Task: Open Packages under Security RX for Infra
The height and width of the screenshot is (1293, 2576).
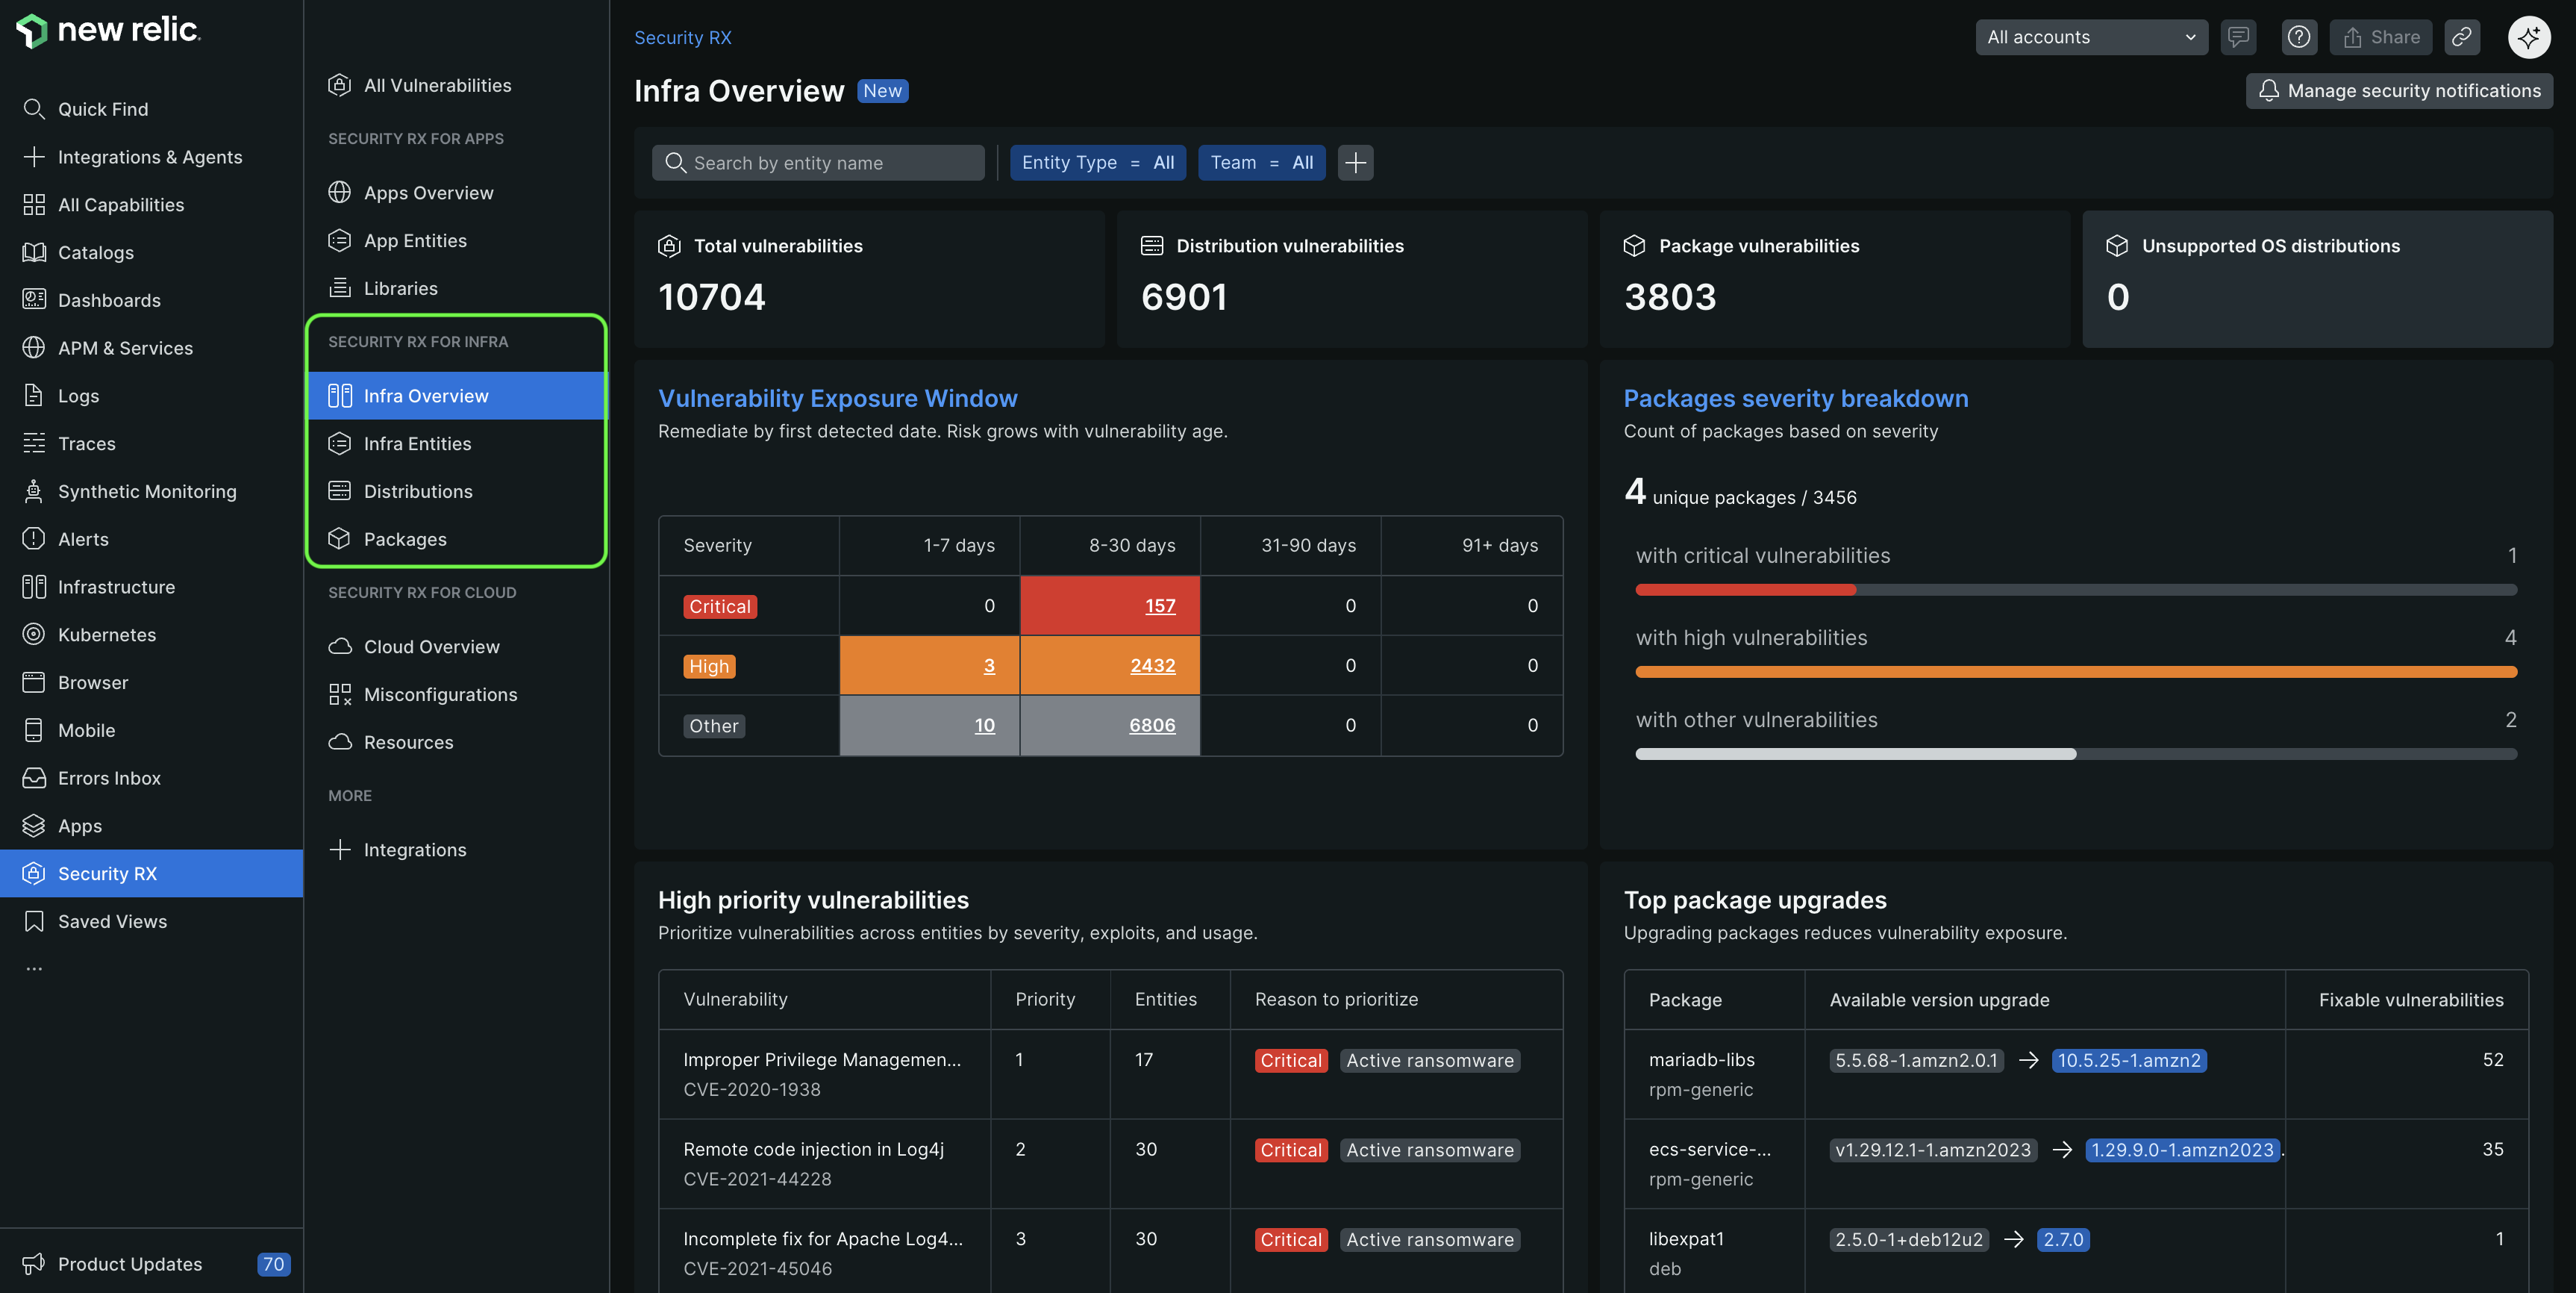Action: tap(405, 538)
